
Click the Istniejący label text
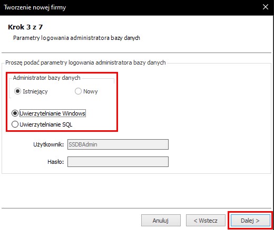[x=35, y=91]
